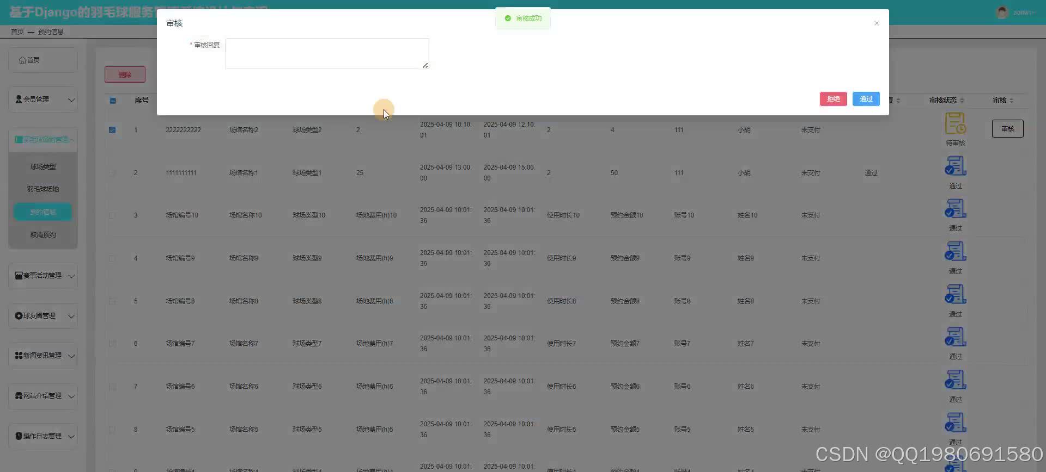Click the 姓名6 cell

coord(745,387)
